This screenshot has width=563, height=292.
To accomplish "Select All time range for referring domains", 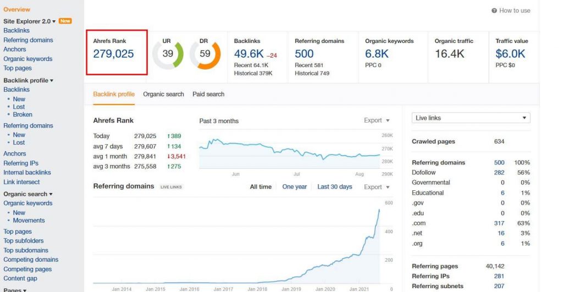I will pos(261,187).
